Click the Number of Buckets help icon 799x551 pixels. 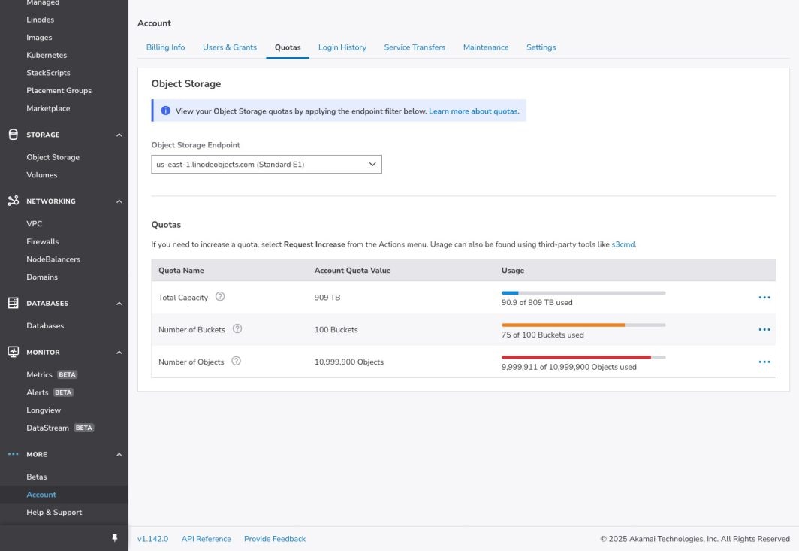(237, 329)
